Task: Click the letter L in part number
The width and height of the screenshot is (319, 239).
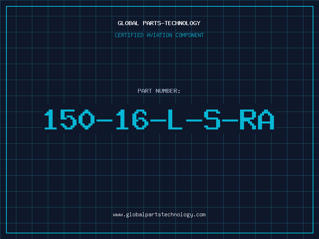Action: click(175, 119)
